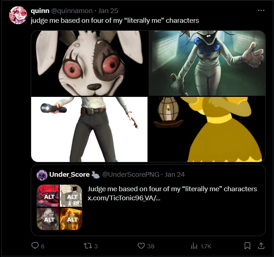Show ALT text on top-left quoted thumbnail

[x=49, y=197]
